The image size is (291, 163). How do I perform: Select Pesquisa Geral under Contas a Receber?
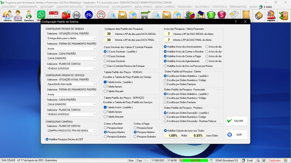(x=113, y=128)
